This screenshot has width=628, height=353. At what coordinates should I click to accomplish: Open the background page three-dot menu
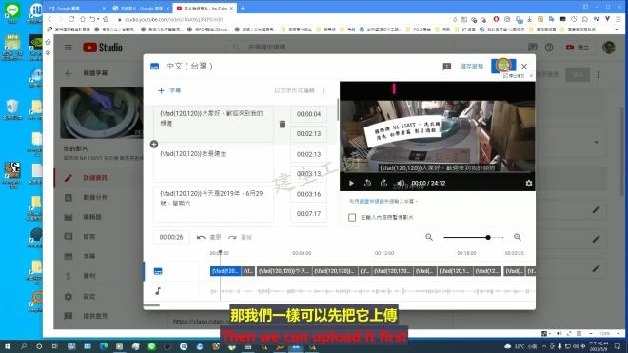pos(599,74)
